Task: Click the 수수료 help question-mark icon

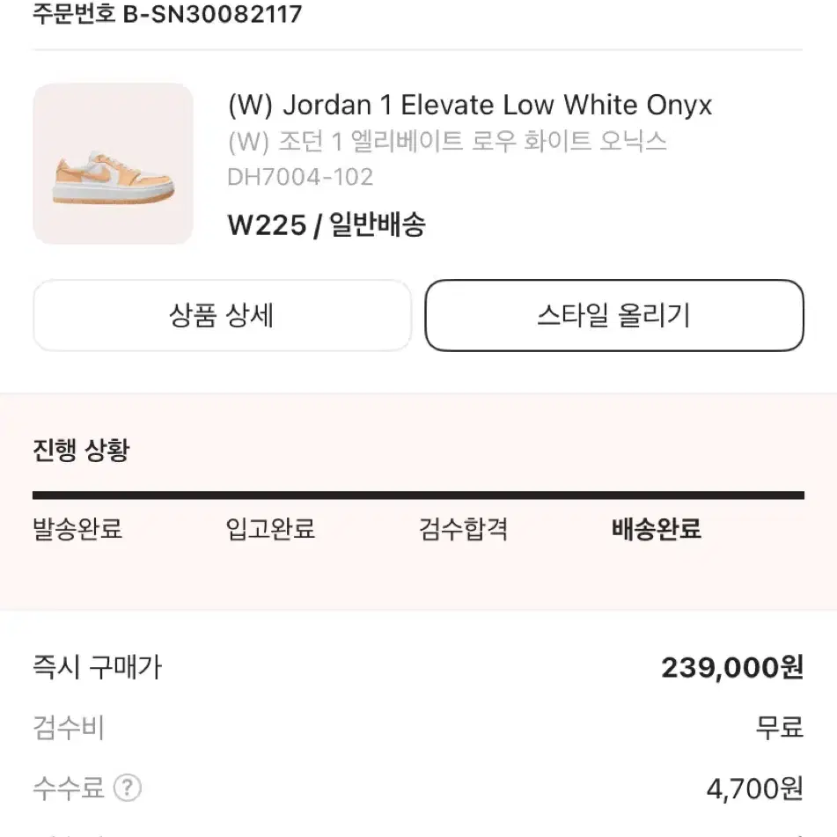Action: (127, 788)
